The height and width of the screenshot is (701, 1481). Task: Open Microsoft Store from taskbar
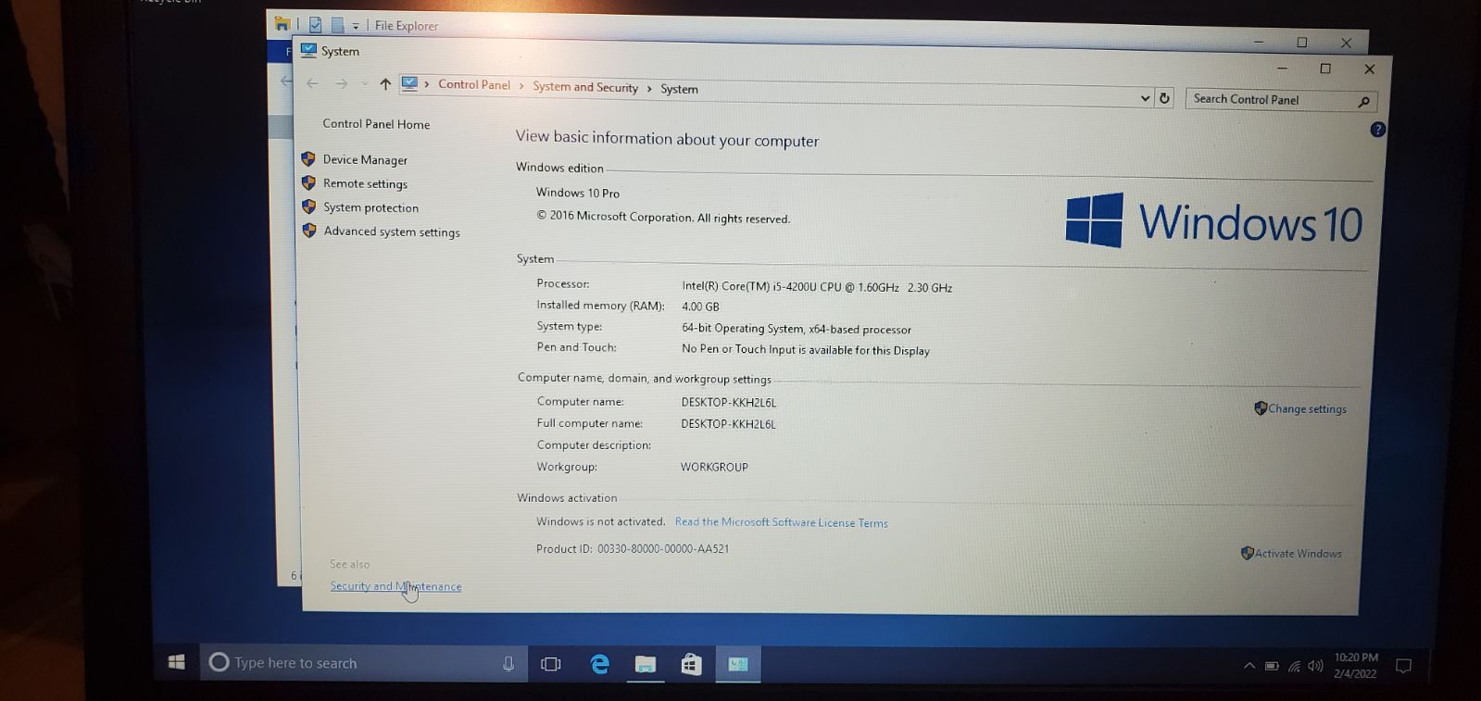pos(691,665)
